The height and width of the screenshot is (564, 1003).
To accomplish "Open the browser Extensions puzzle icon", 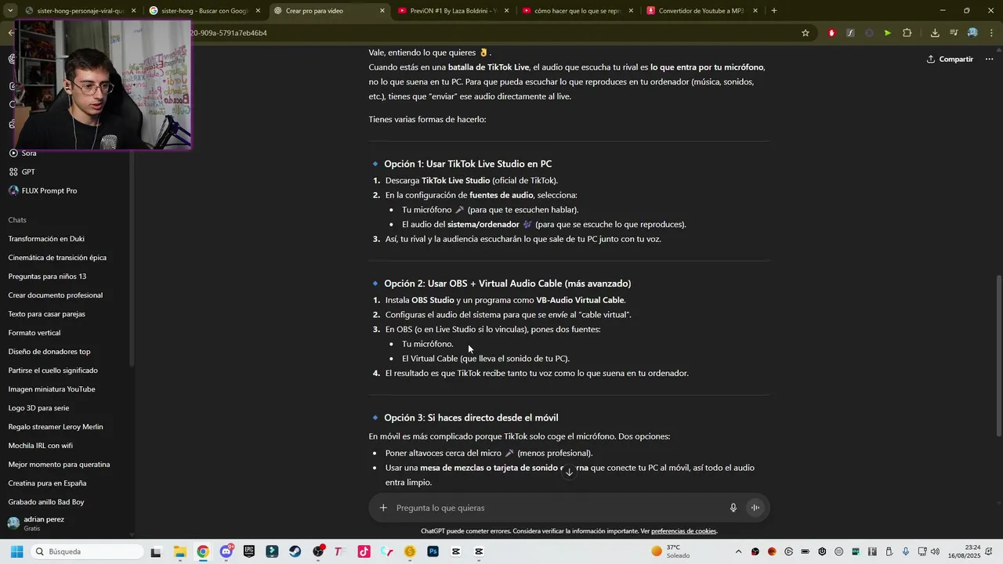I will click(x=907, y=33).
